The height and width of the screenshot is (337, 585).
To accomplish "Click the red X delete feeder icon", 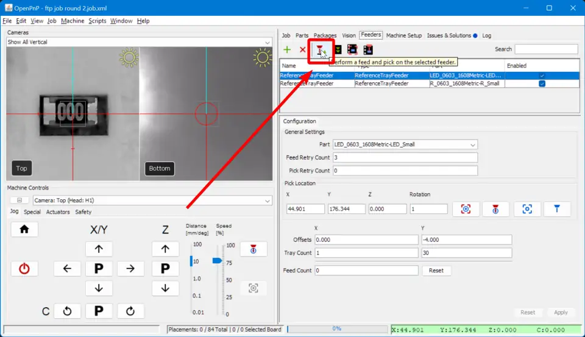I will pyautogui.click(x=303, y=49).
